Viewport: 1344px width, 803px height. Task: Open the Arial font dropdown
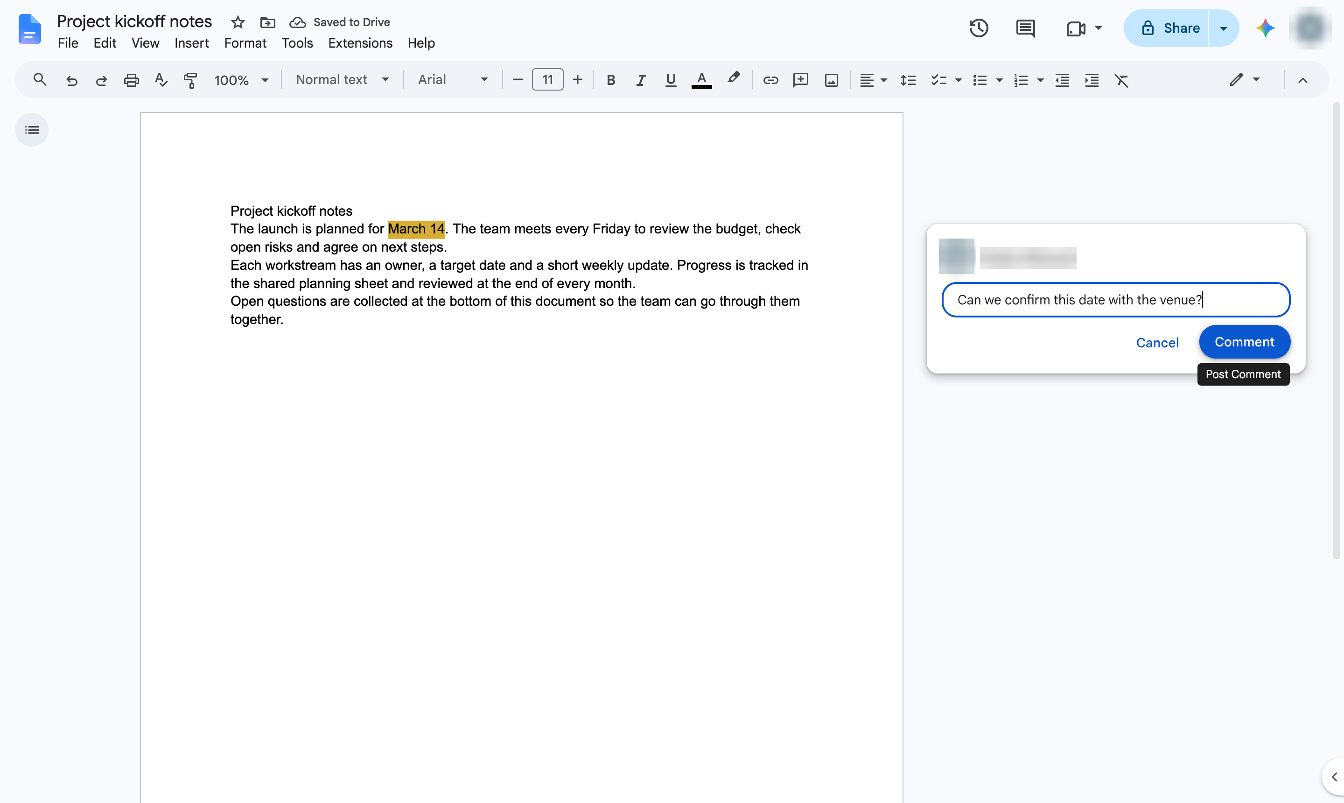453,80
